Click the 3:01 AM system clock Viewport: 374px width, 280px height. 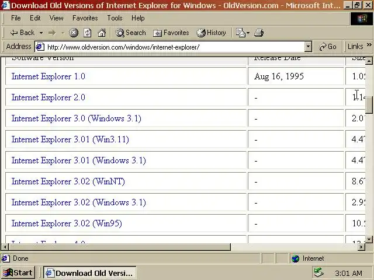coord(348,273)
